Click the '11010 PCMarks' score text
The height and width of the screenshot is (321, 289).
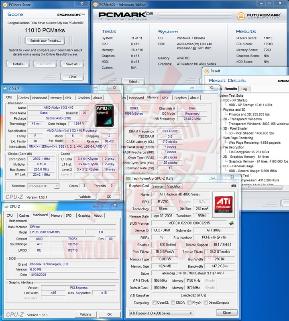(x=45, y=30)
